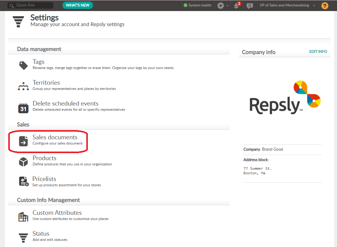Open the messages chat bubble icon
This screenshot has width=337, height=247.
tap(250, 6)
